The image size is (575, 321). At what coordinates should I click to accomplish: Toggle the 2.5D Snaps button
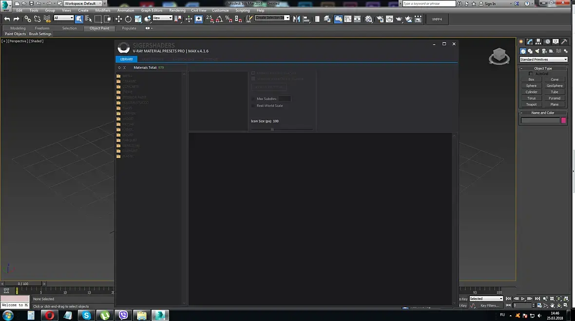(210, 19)
